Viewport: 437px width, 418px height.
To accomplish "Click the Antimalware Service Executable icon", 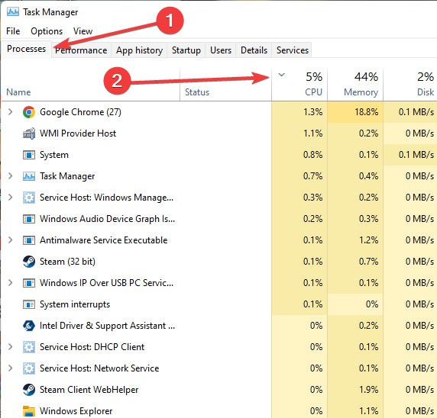I will 29,240.
